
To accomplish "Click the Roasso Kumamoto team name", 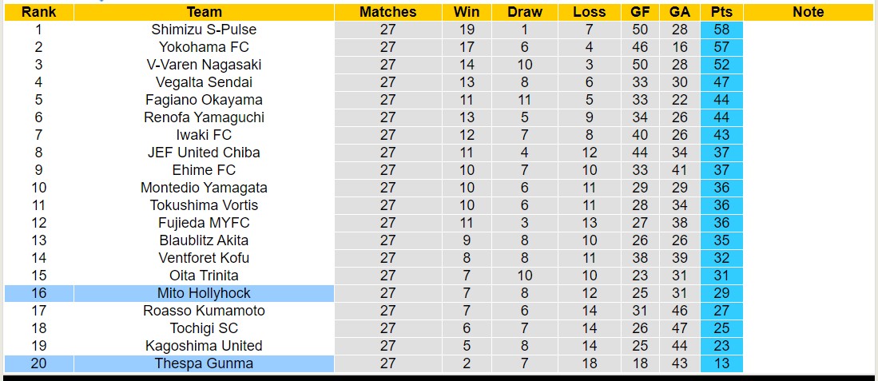I will (204, 311).
